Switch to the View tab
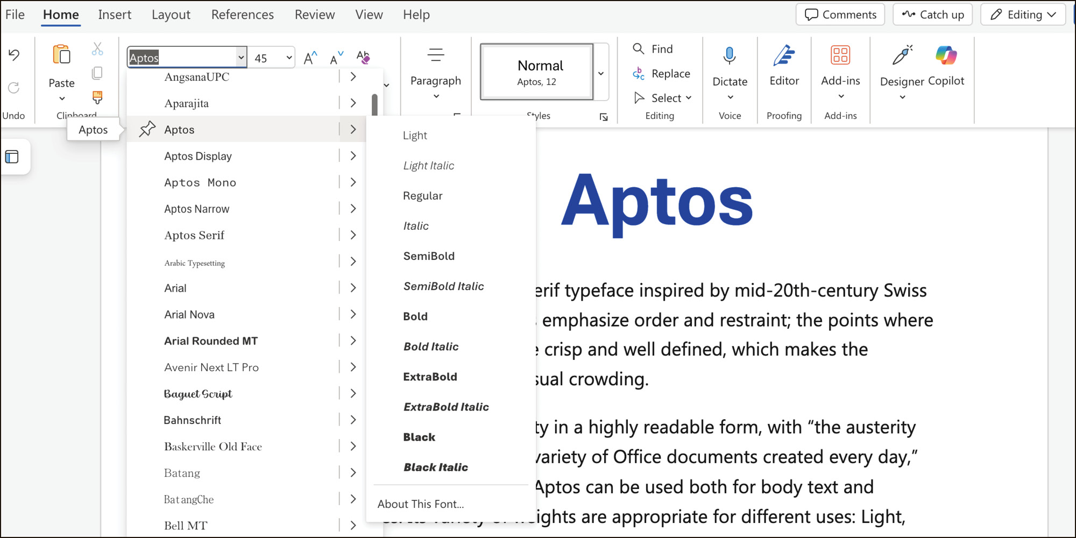Screen dimensions: 1076x538 pos(369,15)
